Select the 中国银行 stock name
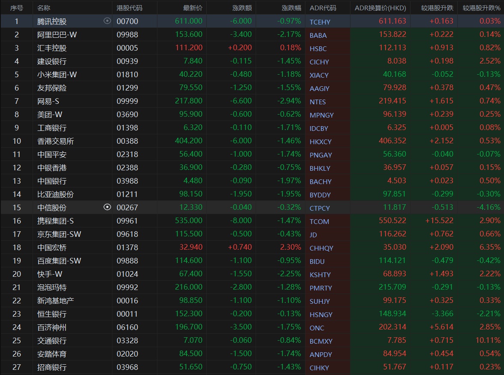Viewport: 504px width, 375px height. 52,181
